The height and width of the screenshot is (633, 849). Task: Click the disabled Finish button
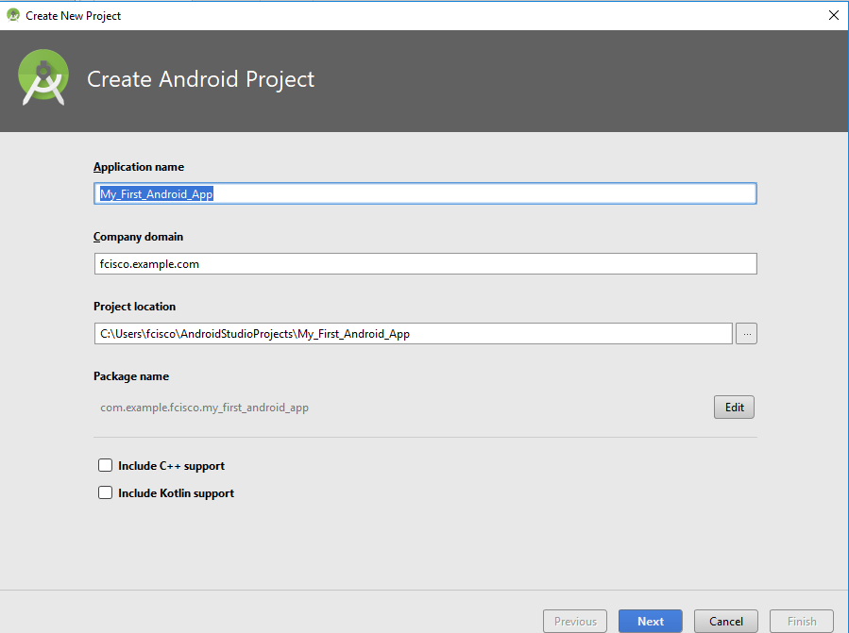click(802, 621)
